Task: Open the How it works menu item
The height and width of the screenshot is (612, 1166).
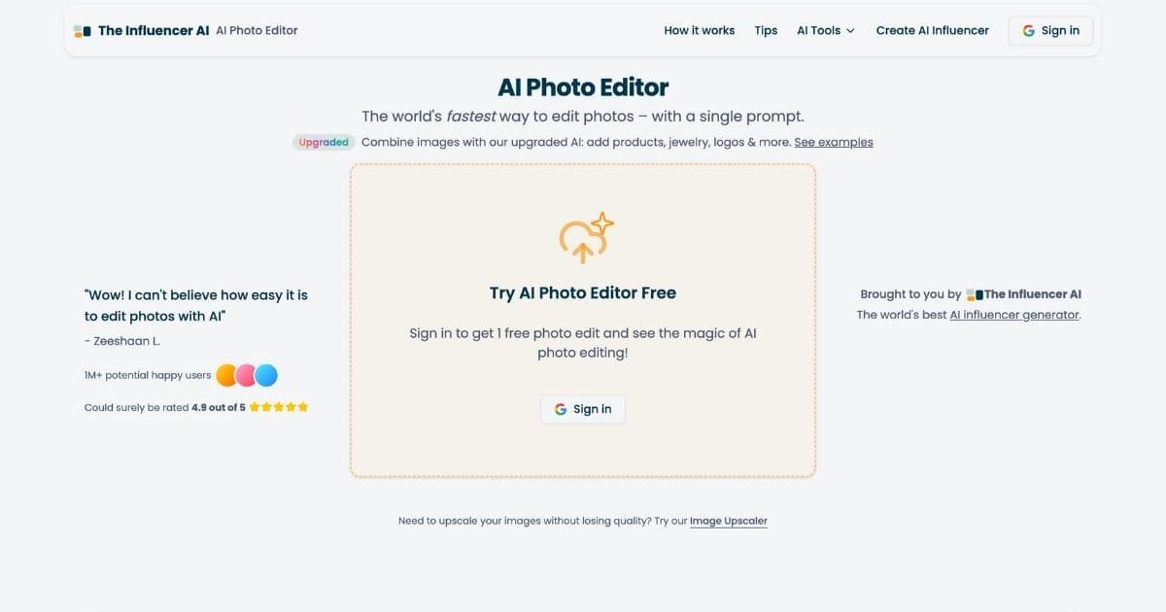Action: pyautogui.click(x=699, y=30)
